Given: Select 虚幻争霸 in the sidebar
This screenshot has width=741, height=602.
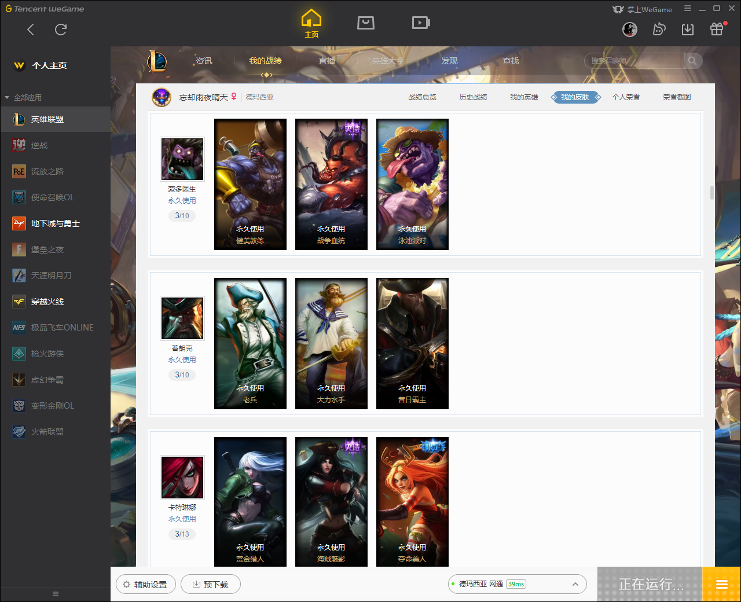Looking at the screenshot, I should tap(55, 380).
